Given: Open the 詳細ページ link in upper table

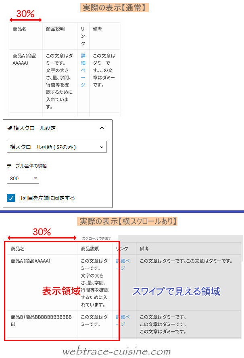Looking at the screenshot, I should click(83, 70).
